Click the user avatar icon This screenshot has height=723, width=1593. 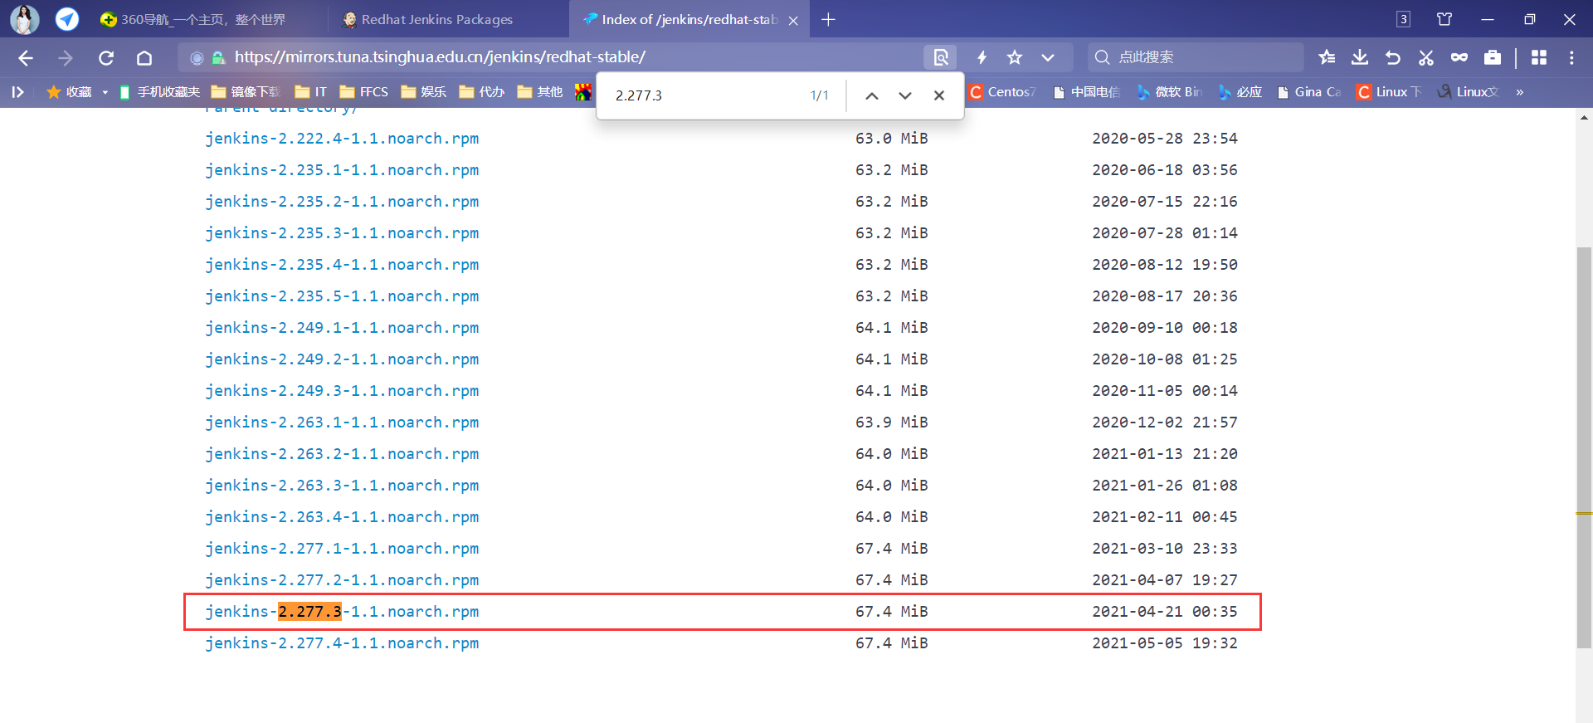click(x=24, y=19)
